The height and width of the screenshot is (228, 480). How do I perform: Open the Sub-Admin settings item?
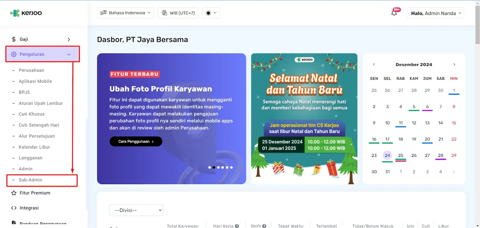click(31, 180)
